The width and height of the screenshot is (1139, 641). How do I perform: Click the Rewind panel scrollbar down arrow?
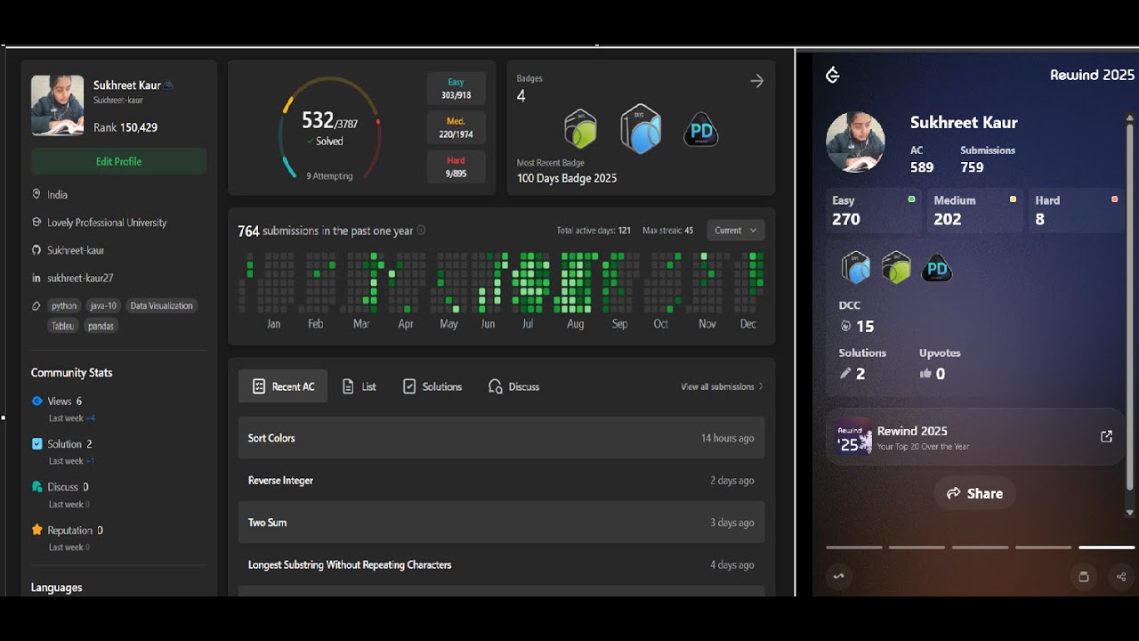(x=1130, y=512)
